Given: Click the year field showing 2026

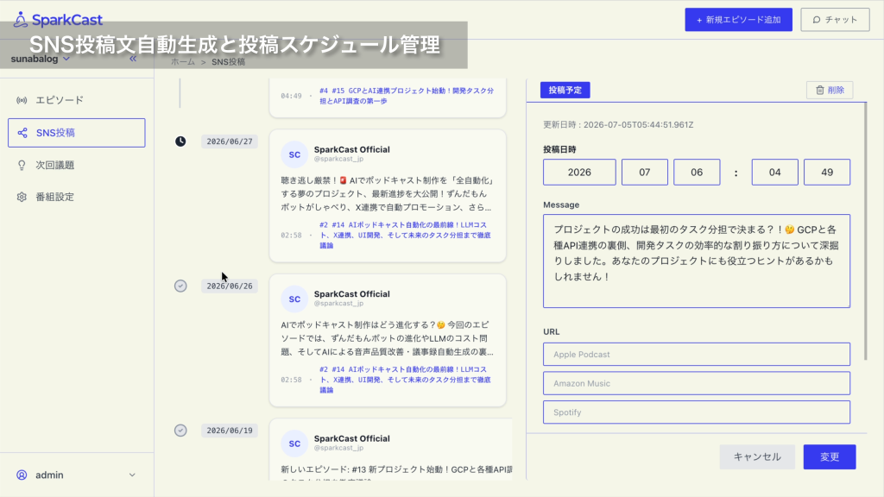Looking at the screenshot, I should click(579, 173).
